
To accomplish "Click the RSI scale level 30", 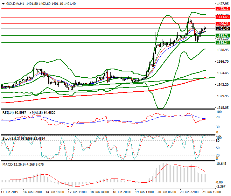I will coord(218,127).
